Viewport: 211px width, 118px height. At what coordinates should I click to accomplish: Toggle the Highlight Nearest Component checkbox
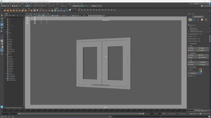pos(189,31)
